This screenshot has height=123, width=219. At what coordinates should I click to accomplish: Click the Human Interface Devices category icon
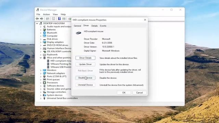(44, 49)
